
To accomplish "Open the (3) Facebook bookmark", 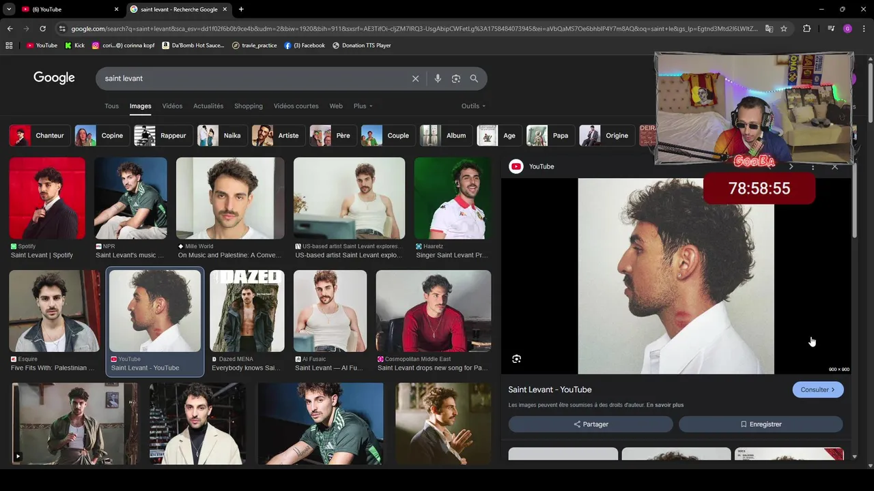I will pos(304,45).
